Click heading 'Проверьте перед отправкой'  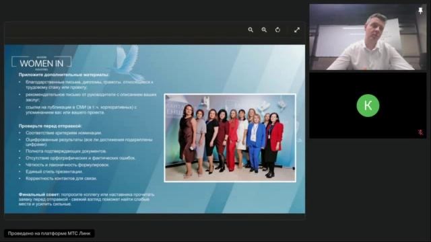click(50, 126)
